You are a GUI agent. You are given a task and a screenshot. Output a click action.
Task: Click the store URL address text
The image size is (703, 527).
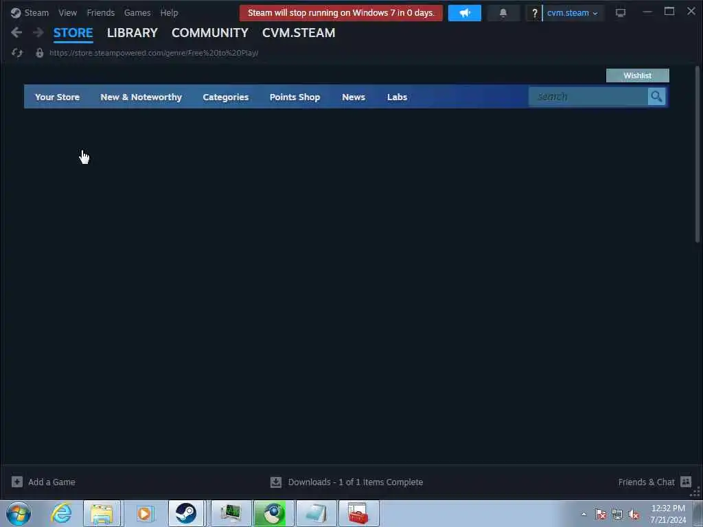point(154,53)
